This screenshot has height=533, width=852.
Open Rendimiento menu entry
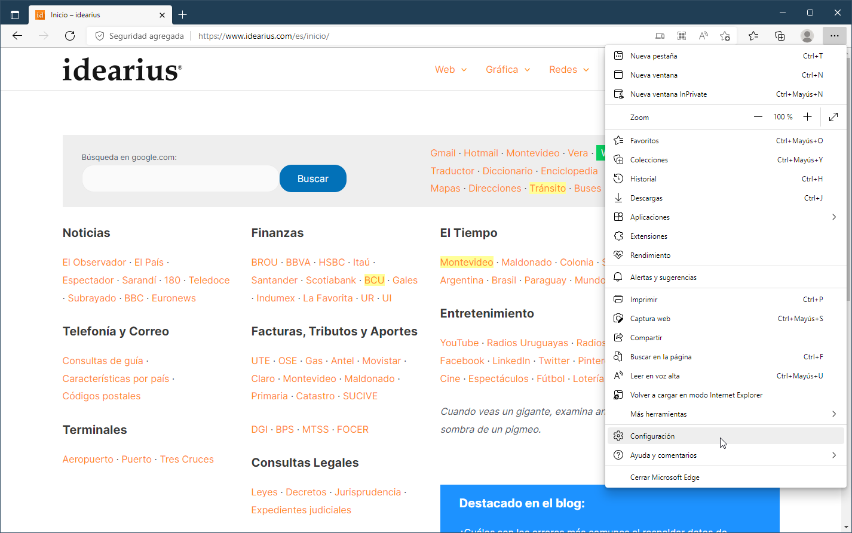(x=726, y=255)
